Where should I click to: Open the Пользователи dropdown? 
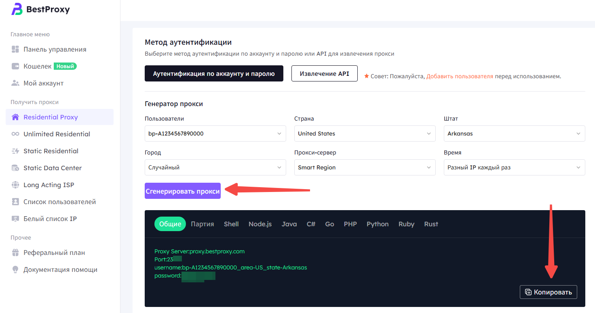click(215, 134)
